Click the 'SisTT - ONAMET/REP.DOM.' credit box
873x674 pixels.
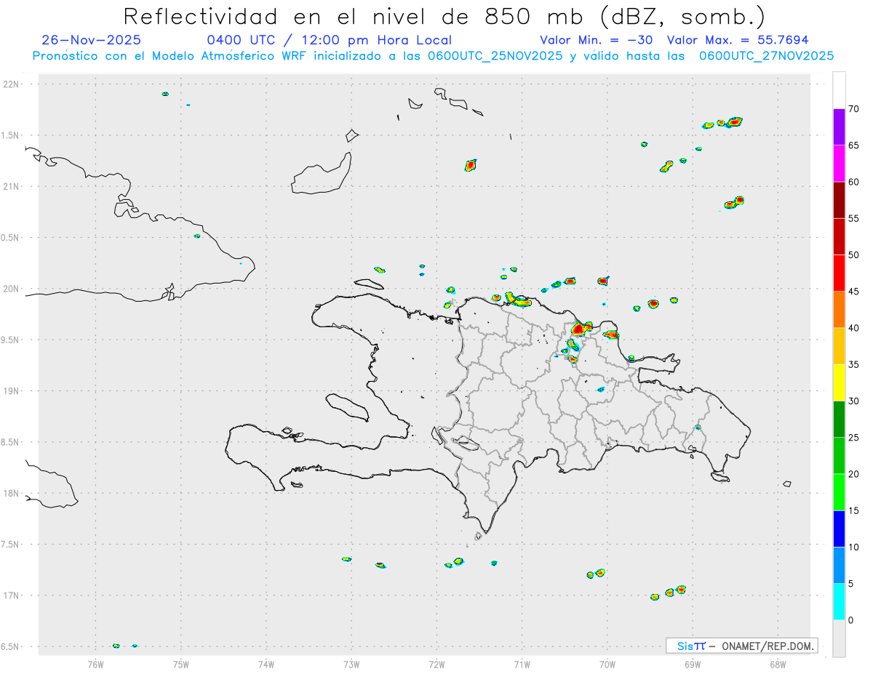(742, 646)
